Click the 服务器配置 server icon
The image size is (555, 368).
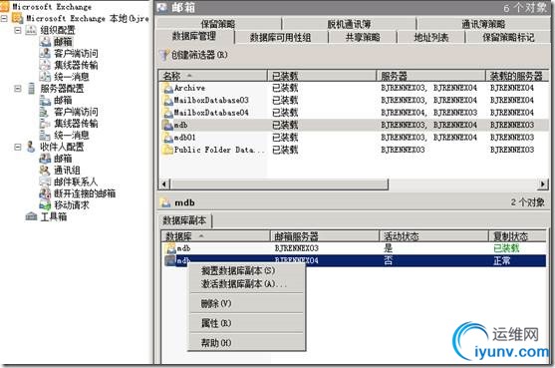pyautogui.click(x=31, y=89)
